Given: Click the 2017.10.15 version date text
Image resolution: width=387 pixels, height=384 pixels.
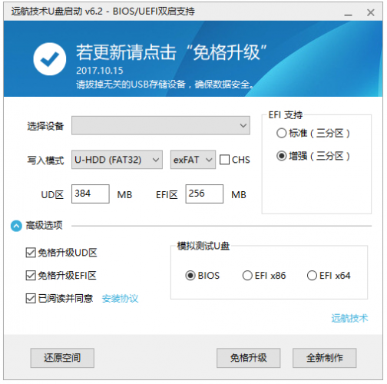Looking at the screenshot, I should click(100, 71).
